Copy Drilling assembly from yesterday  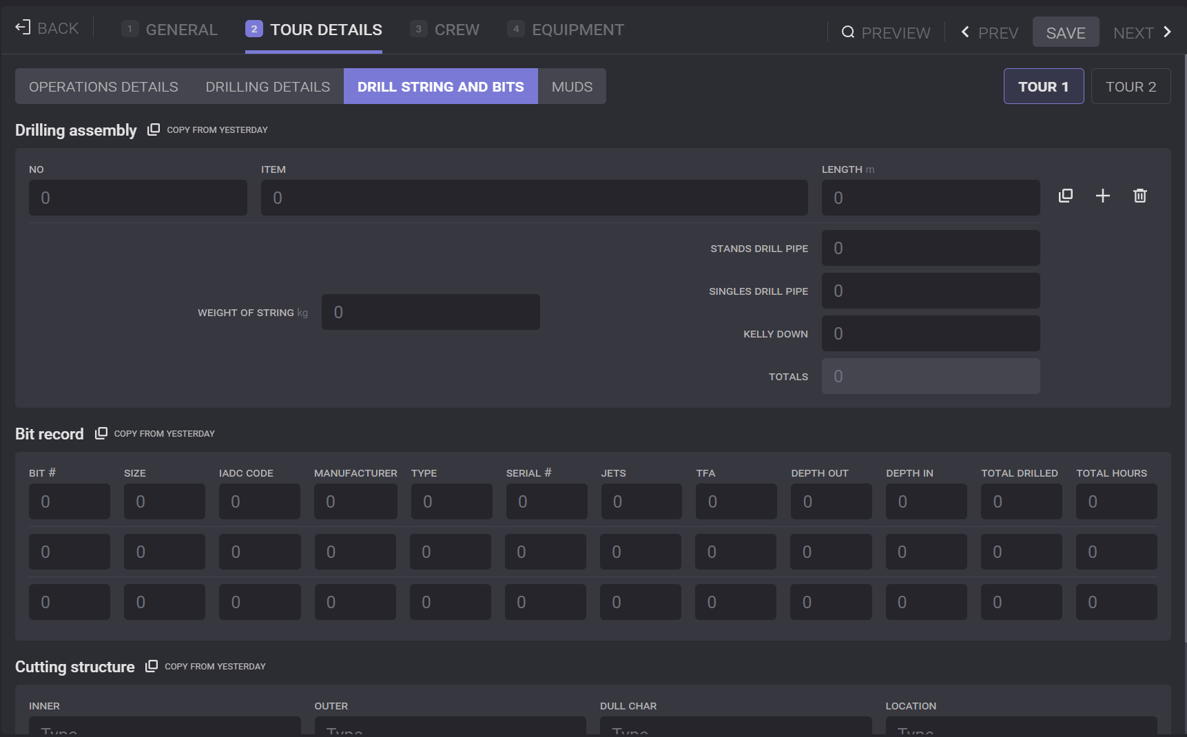pos(209,130)
